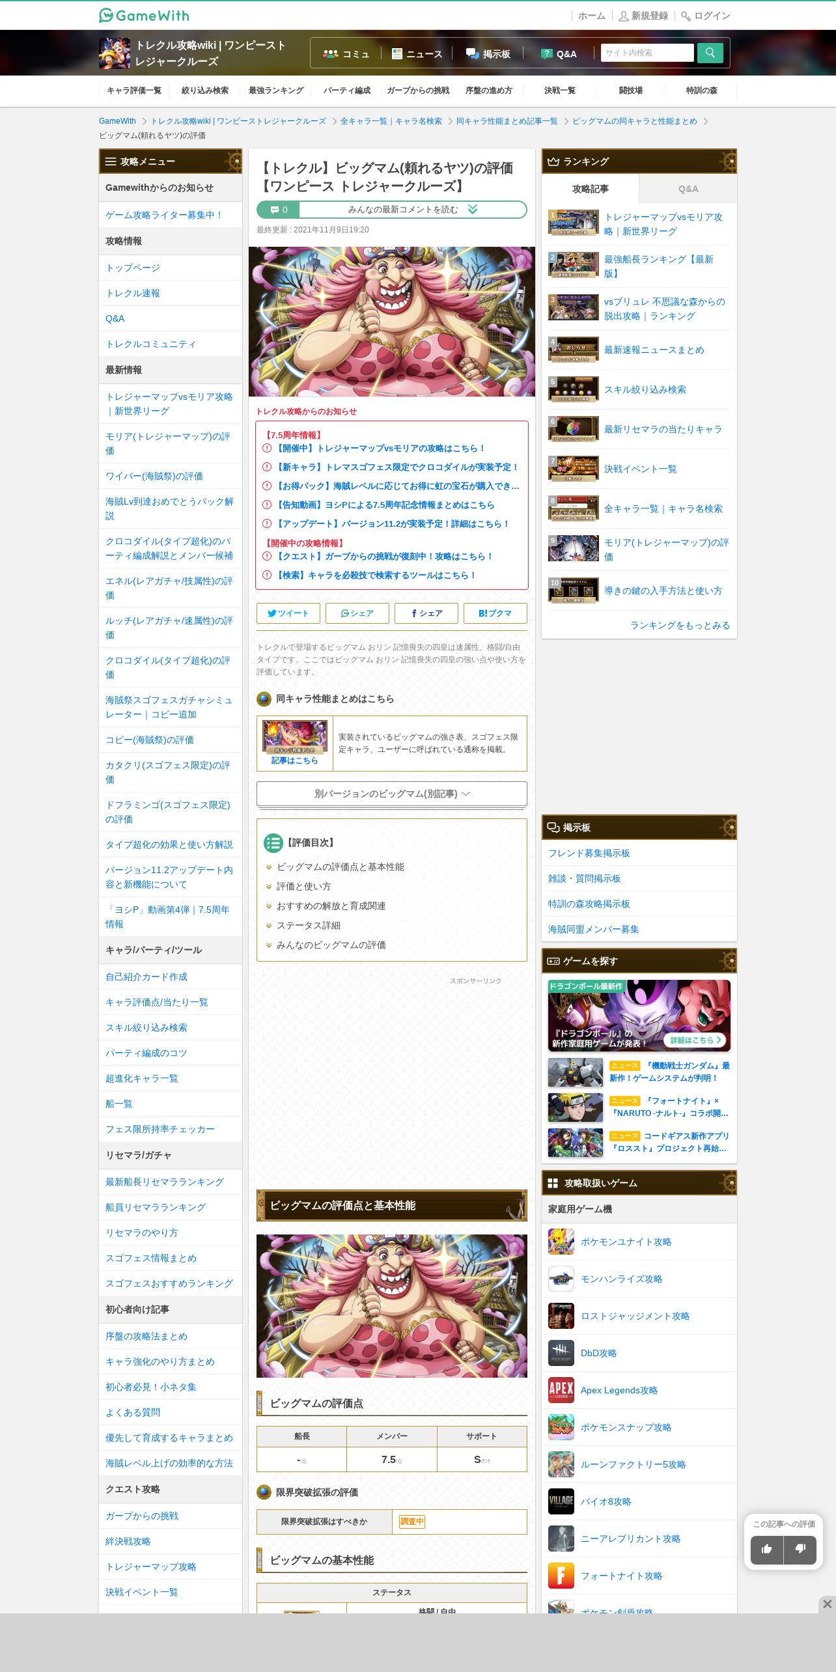Open 【新キャラ】トレマスゴフェス notice link
The image size is (836, 1672).
click(x=397, y=467)
